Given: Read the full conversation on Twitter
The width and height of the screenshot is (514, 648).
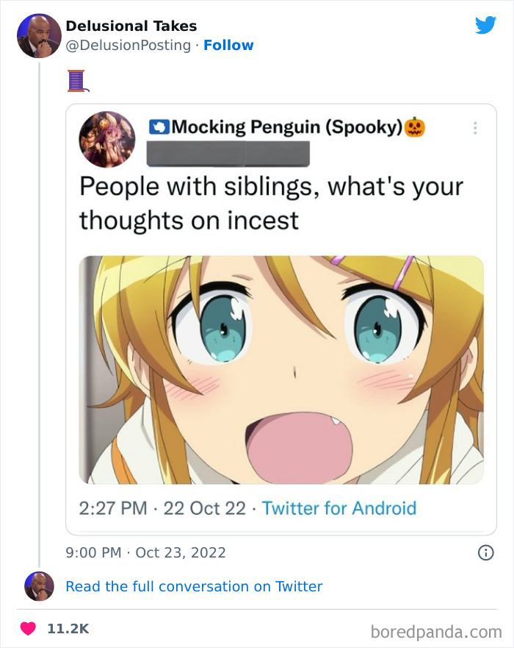Looking at the screenshot, I should click(194, 586).
